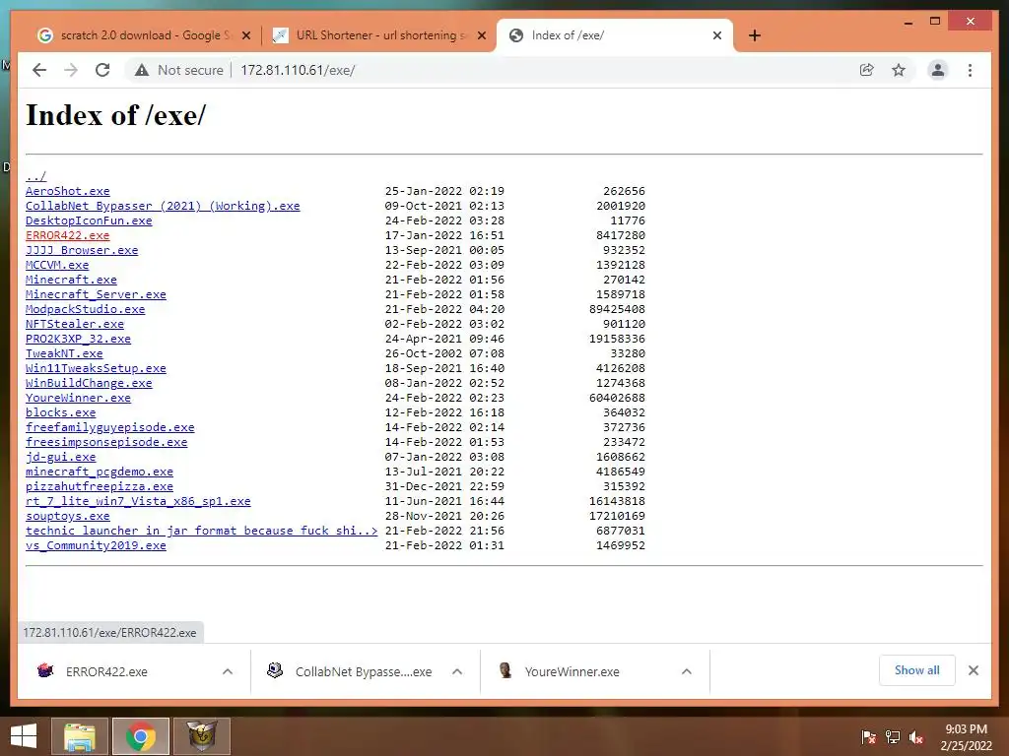Download Minecraft.exe
1009x756 pixels.
coord(71,280)
